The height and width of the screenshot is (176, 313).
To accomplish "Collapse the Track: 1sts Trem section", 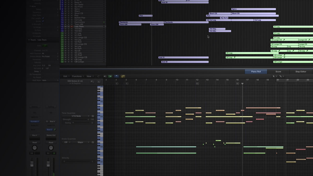I will tap(29, 40).
